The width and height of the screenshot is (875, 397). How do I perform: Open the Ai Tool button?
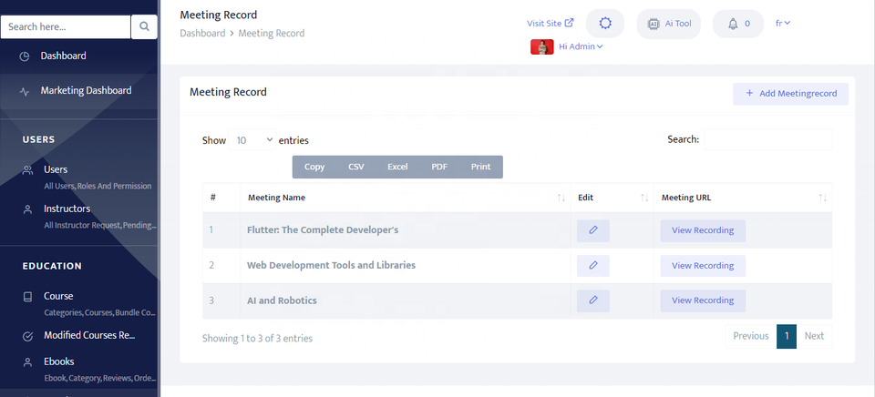tap(668, 24)
